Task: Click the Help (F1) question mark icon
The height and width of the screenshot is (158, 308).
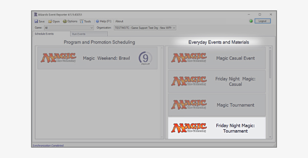Action: click(97, 21)
